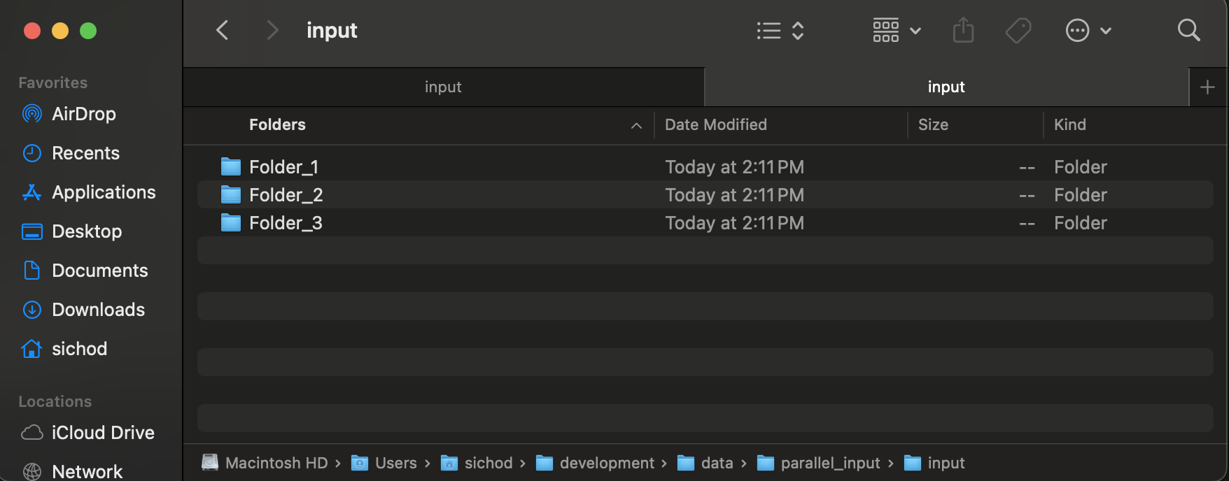Go back with the left chevron
This screenshot has width=1229, height=481.
pos(223,30)
